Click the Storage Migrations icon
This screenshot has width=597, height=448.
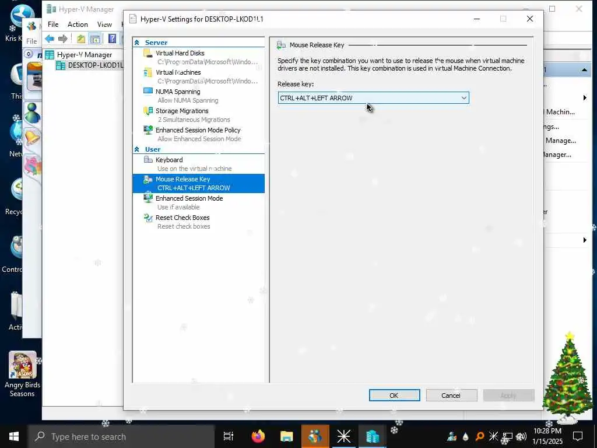(x=148, y=111)
